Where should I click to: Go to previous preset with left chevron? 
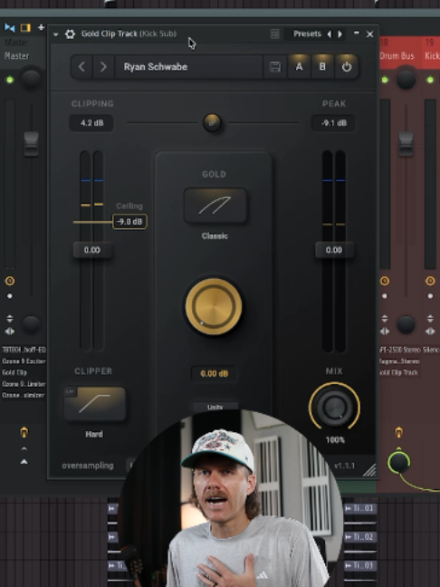(81, 67)
